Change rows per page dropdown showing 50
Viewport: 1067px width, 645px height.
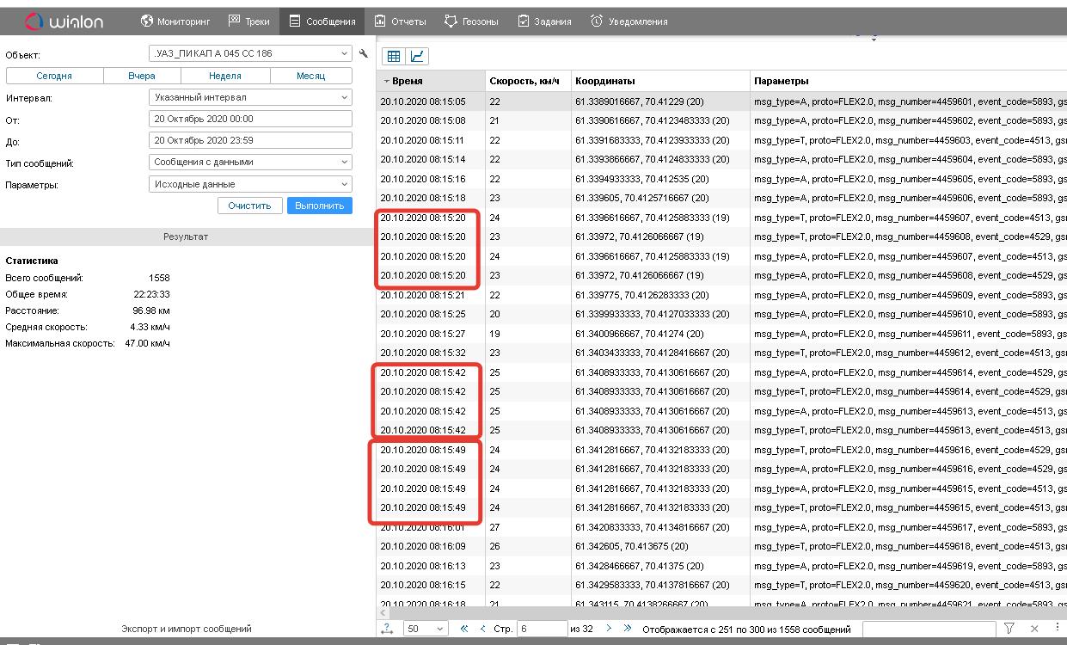pos(426,629)
